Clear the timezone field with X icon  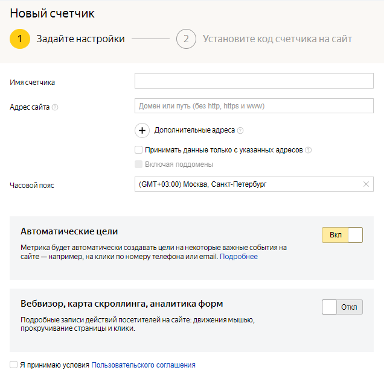pos(366,184)
